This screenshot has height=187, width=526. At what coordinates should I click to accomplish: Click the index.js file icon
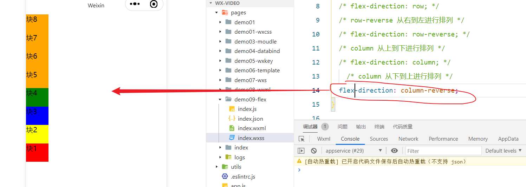[x=232, y=109]
